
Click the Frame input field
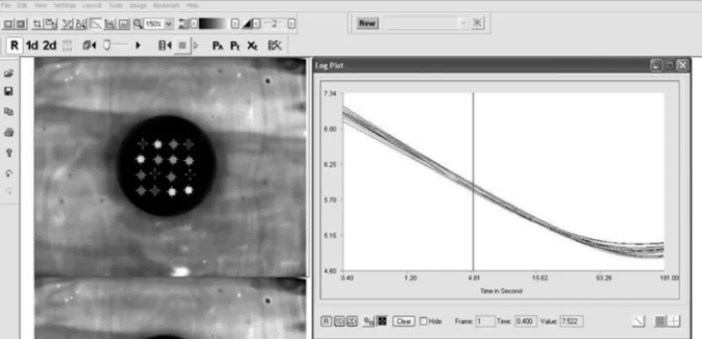[x=485, y=321]
